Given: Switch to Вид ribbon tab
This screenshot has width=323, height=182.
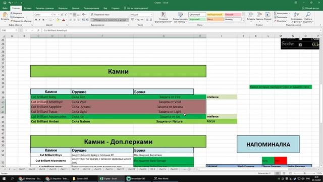Looking at the screenshot, I should pyautogui.click(x=105, y=8).
